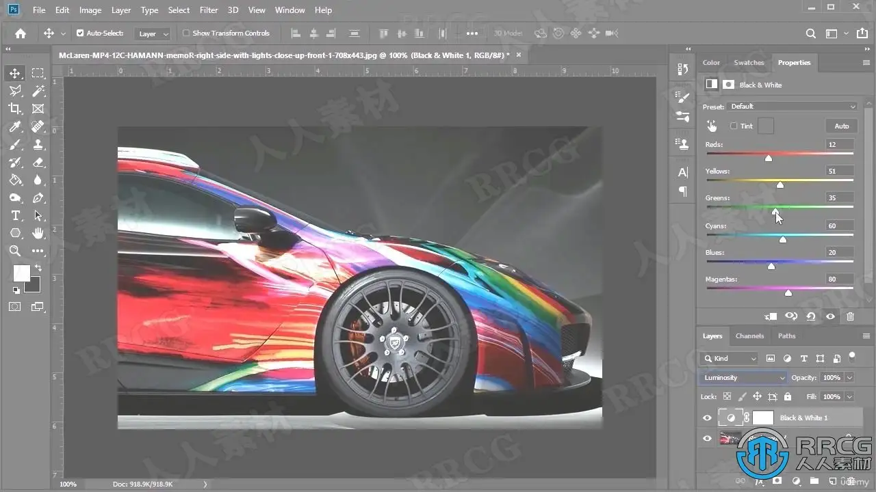Image resolution: width=876 pixels, height=492 pixels.
Task: Toggle the Auto-Select checkbox
Action: [80, 33]
